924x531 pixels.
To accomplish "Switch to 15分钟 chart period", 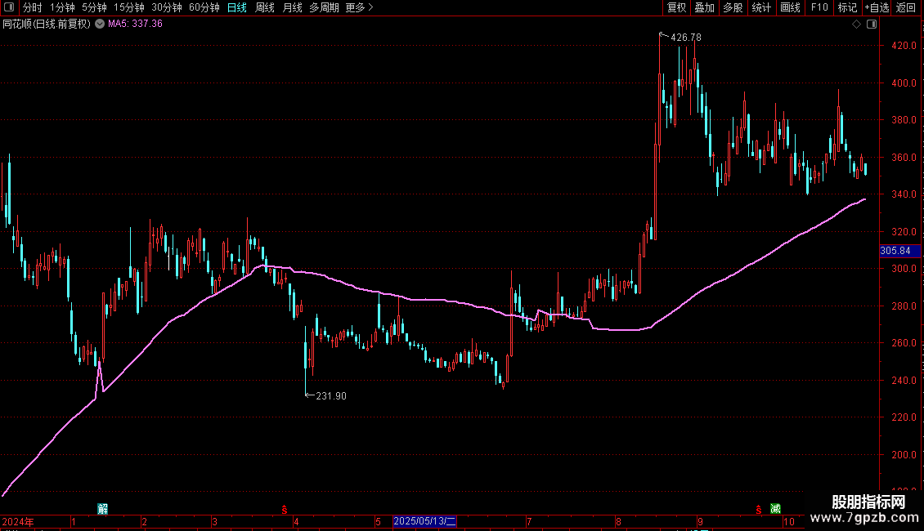I will click(x=129, y=7).
